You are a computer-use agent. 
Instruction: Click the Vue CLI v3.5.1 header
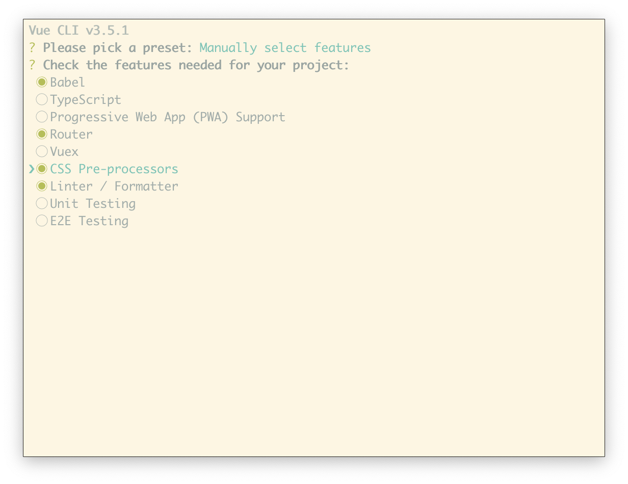[x=78, y=31]
